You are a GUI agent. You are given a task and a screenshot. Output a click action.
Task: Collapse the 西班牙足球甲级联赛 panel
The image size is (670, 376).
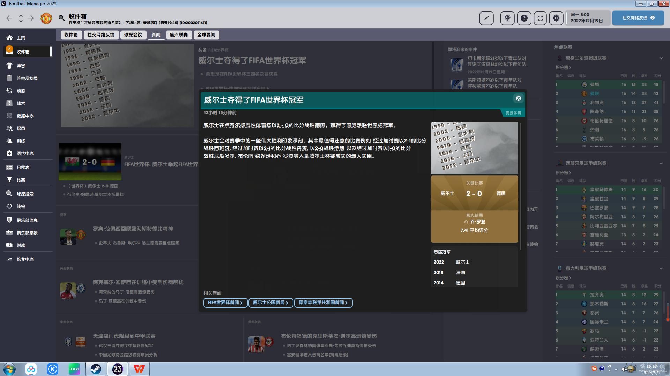pyautogui.click(x=661, y=163)
